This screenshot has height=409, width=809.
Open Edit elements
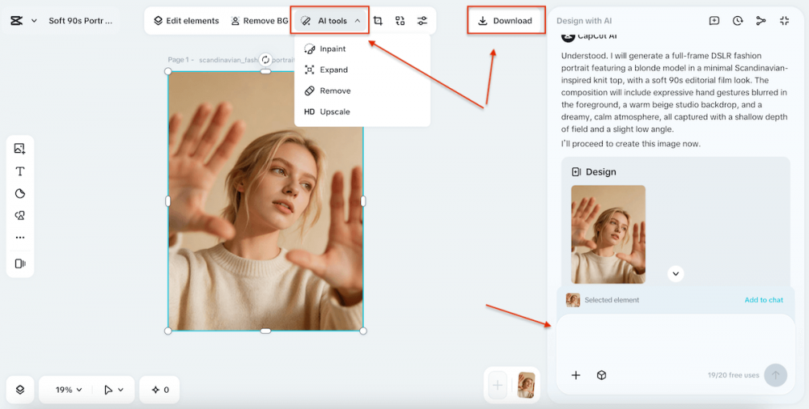(x=186, y=21)
